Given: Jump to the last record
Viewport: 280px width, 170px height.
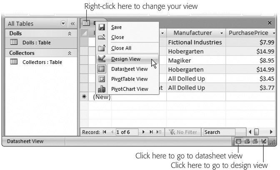Looking at the screenshot, I should [151, 132].
